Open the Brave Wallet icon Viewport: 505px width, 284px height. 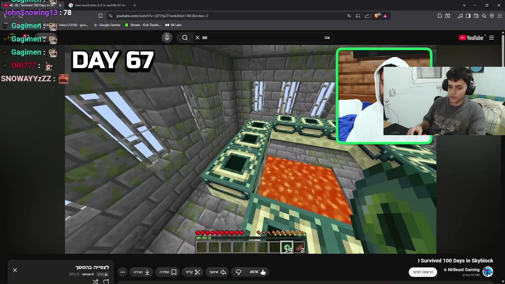(476, 16)
